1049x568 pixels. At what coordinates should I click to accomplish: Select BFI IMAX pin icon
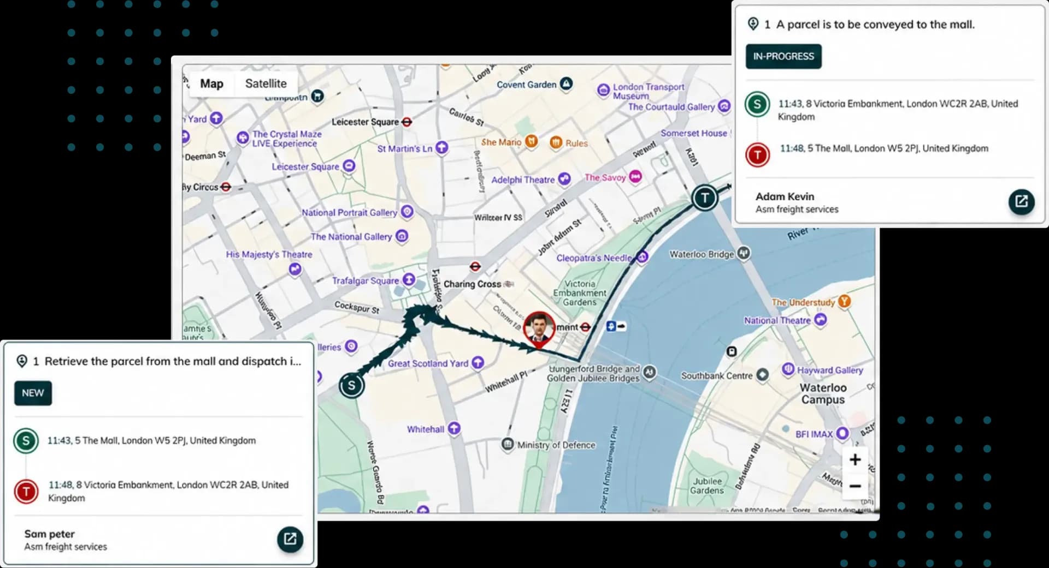pos(842,433)
